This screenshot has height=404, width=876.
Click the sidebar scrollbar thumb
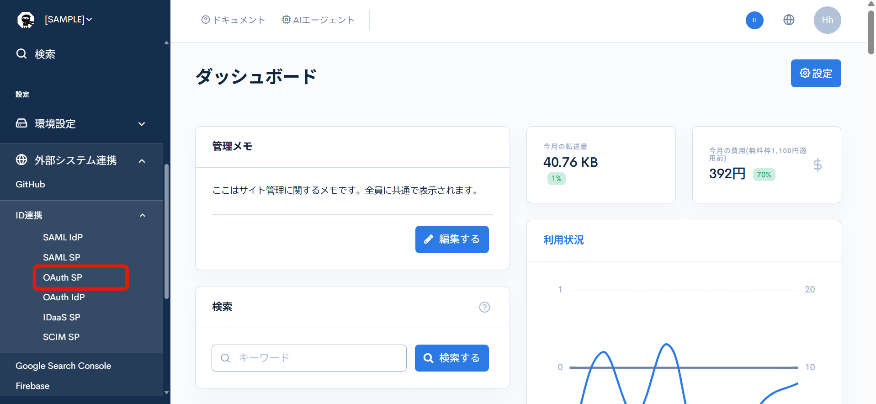click(x=166, y=231)
